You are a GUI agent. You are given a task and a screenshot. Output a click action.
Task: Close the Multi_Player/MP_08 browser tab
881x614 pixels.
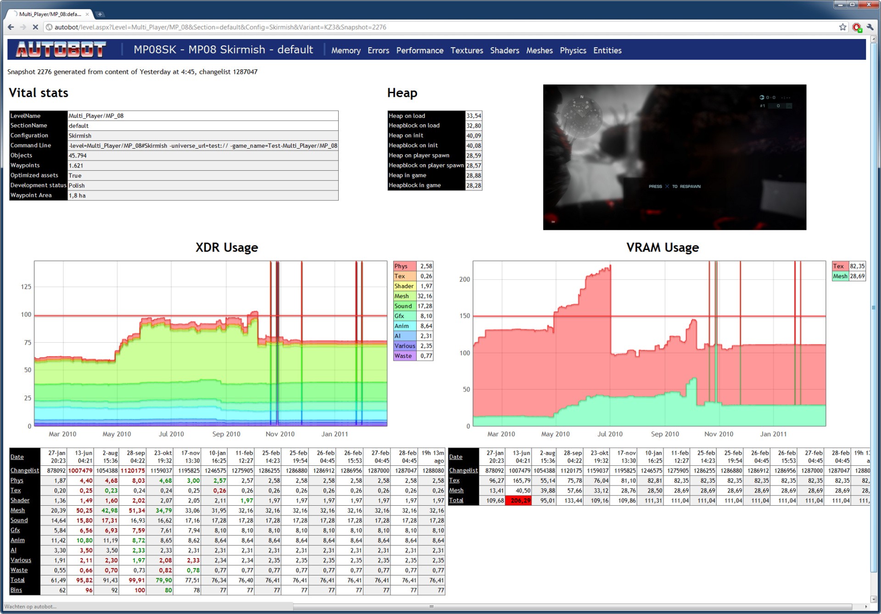click(x=87, y=14)
